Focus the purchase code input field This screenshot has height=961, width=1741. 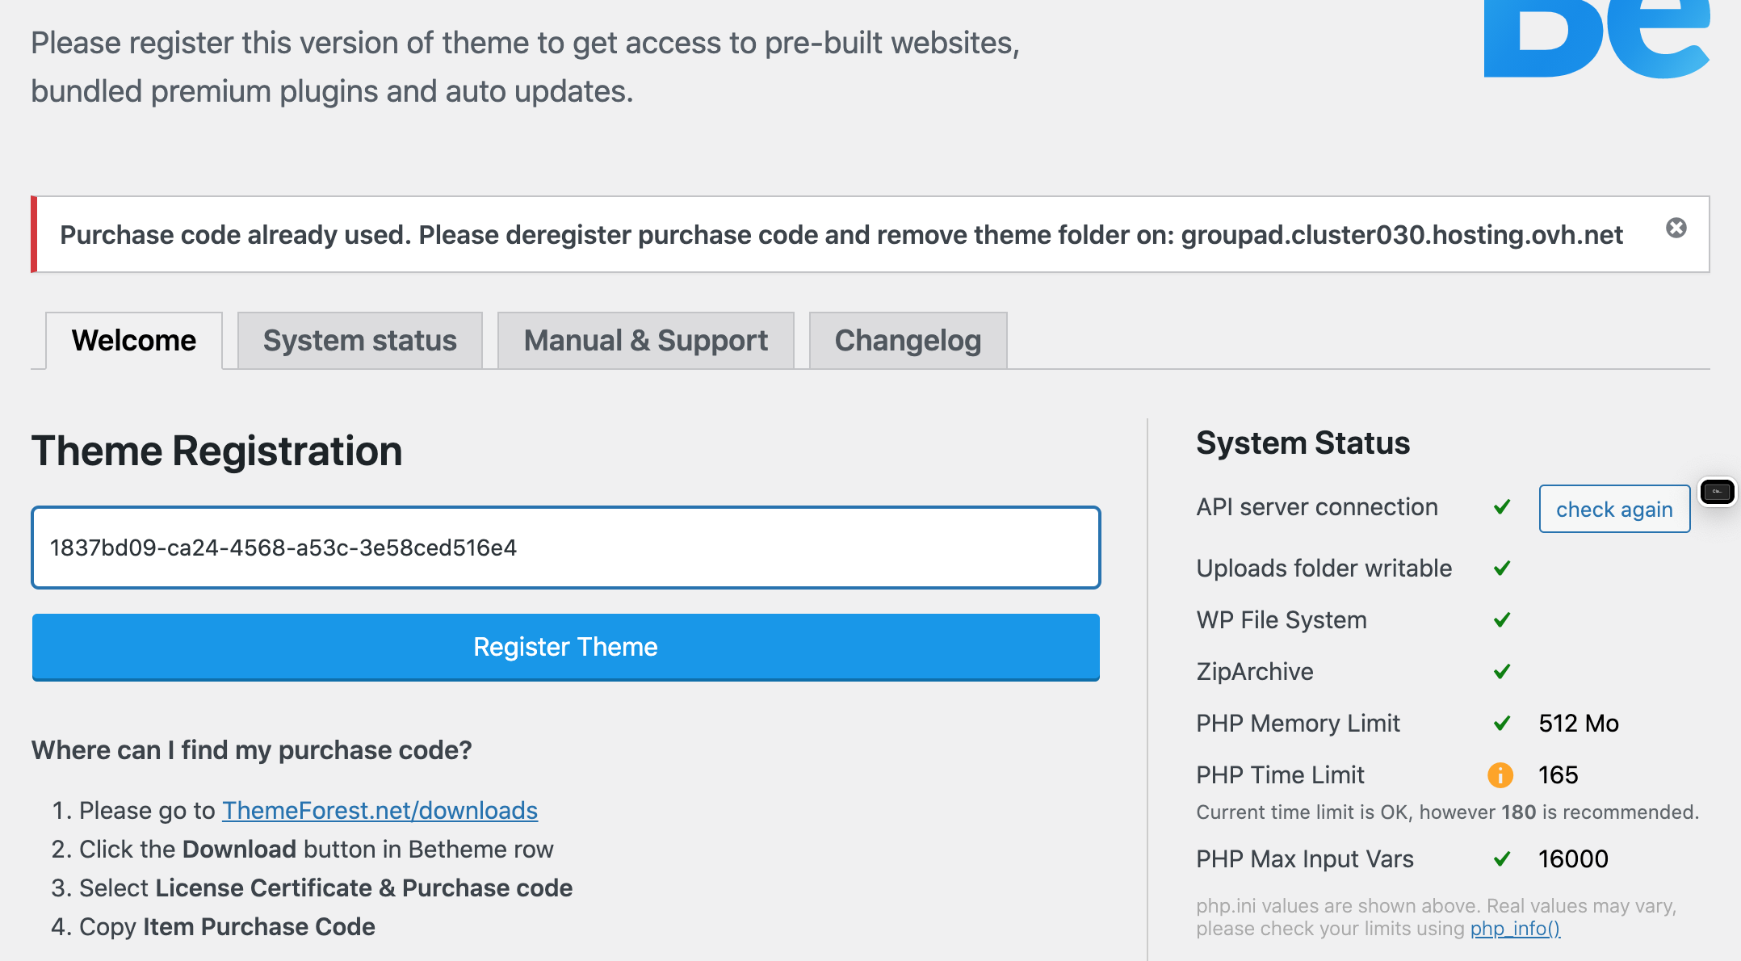pyautogui.click(x=566, y=548)
